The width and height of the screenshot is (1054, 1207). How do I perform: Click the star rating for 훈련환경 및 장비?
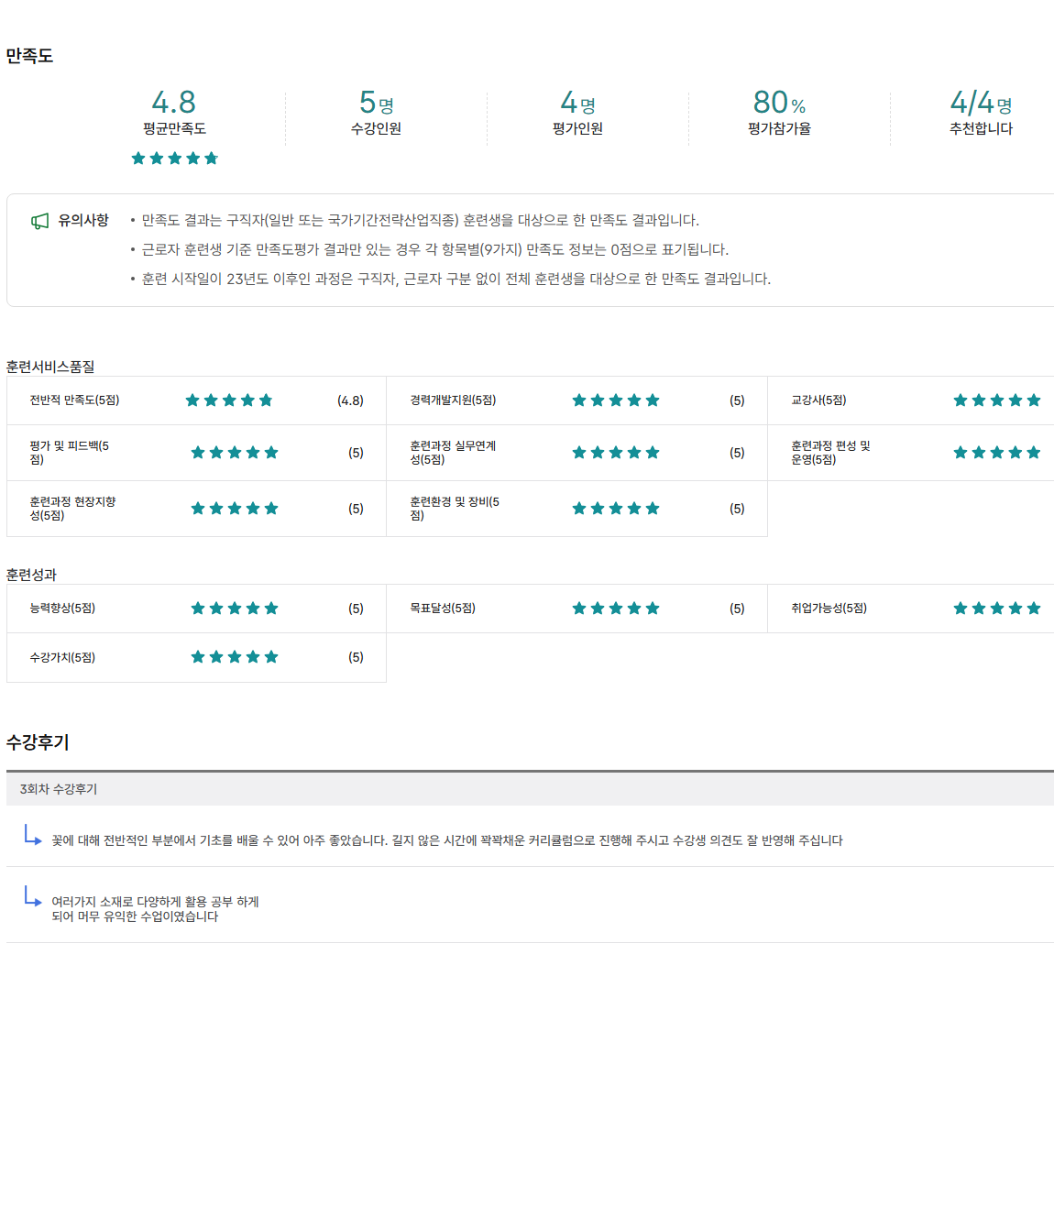tap(615, 509)
